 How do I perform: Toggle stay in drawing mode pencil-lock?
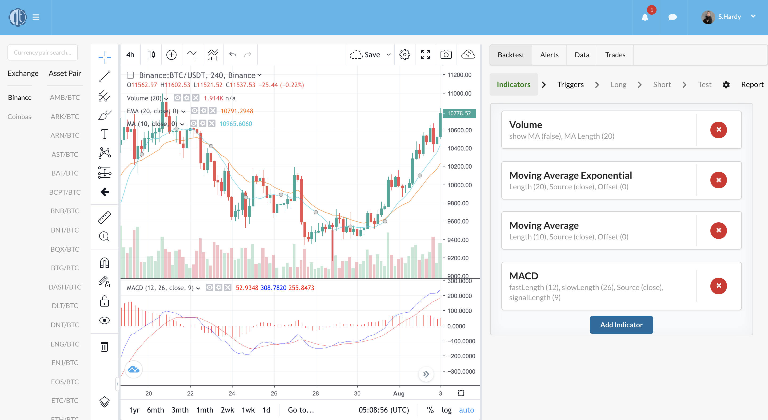[105, 282]
